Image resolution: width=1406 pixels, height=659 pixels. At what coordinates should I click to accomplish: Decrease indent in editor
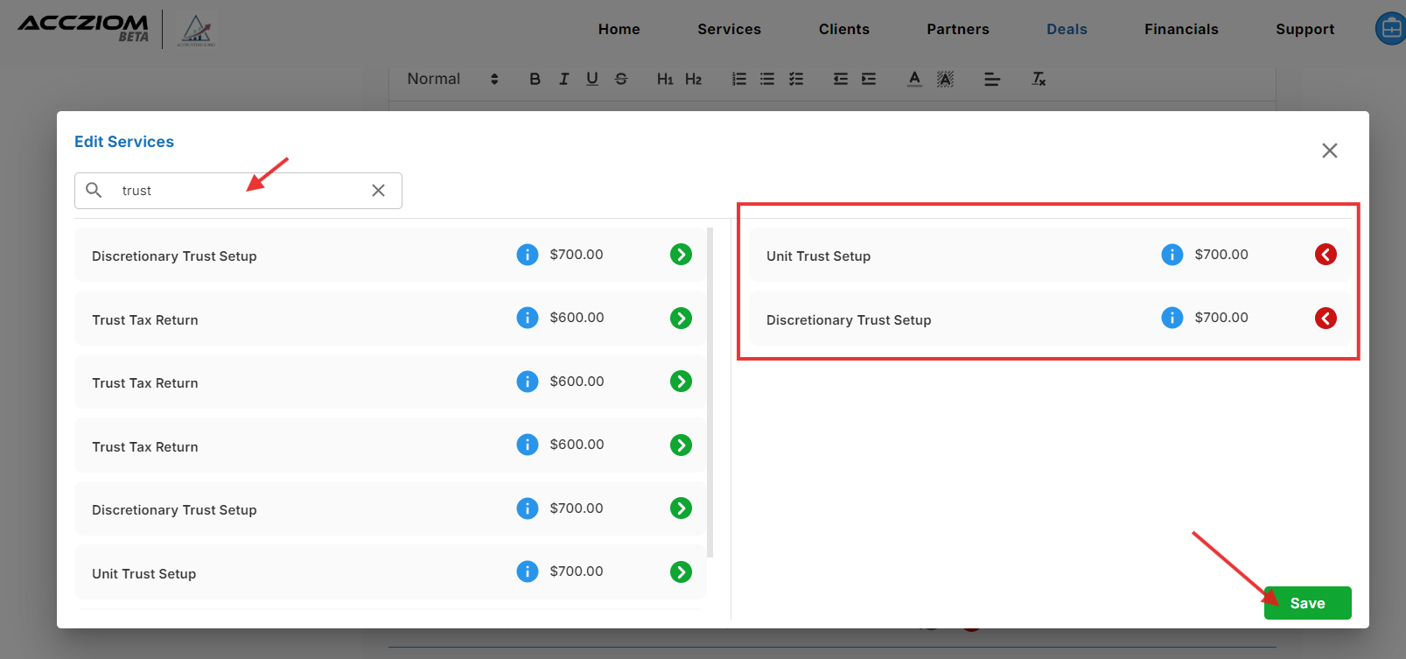(x=840, y=79)
